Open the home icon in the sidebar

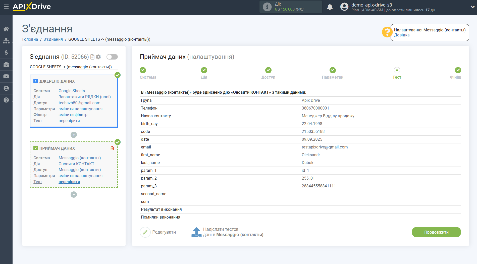tap(6, 29)
